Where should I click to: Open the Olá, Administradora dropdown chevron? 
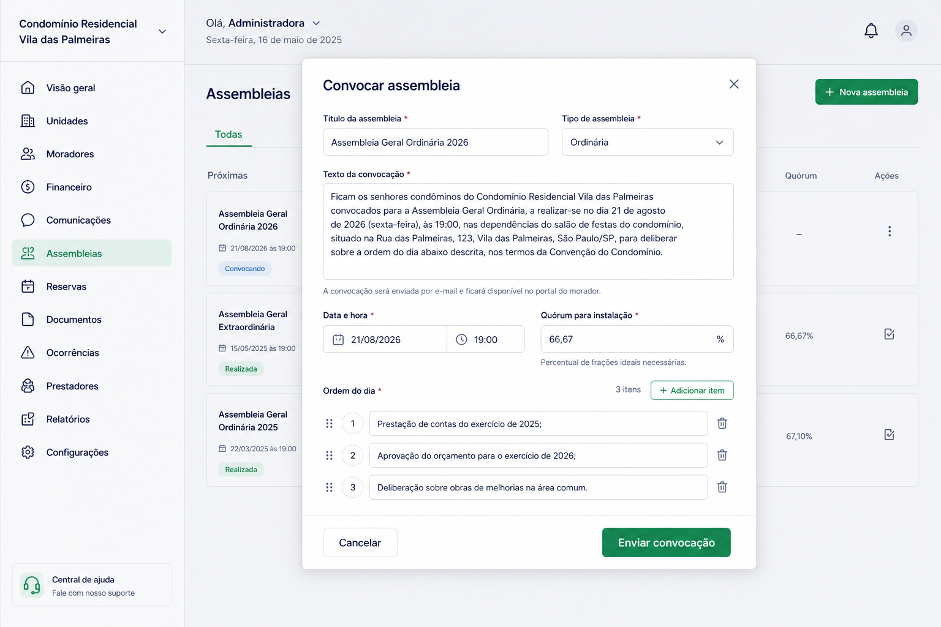pyautogui.click(x=316, y=23)
